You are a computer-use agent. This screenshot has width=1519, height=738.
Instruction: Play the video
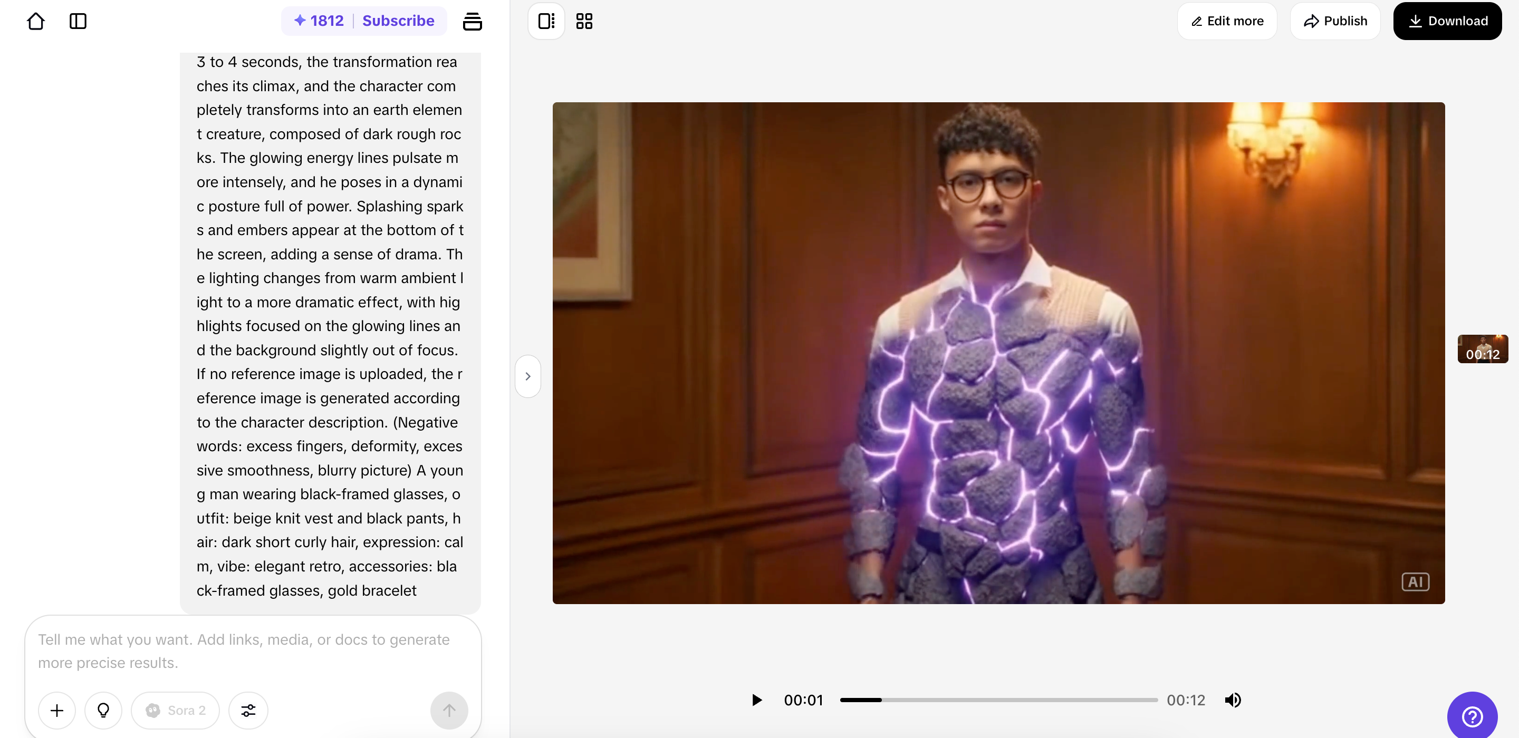pyautogui.click(x=756, y=700)
